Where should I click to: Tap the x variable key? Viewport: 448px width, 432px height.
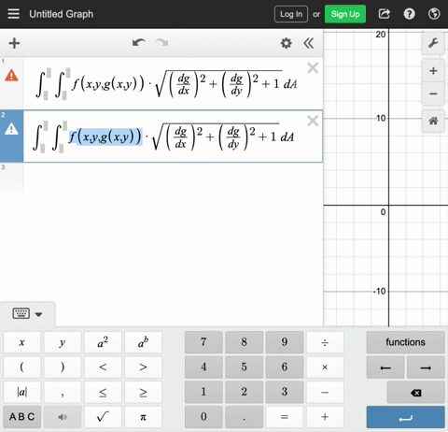coord(21,342)
